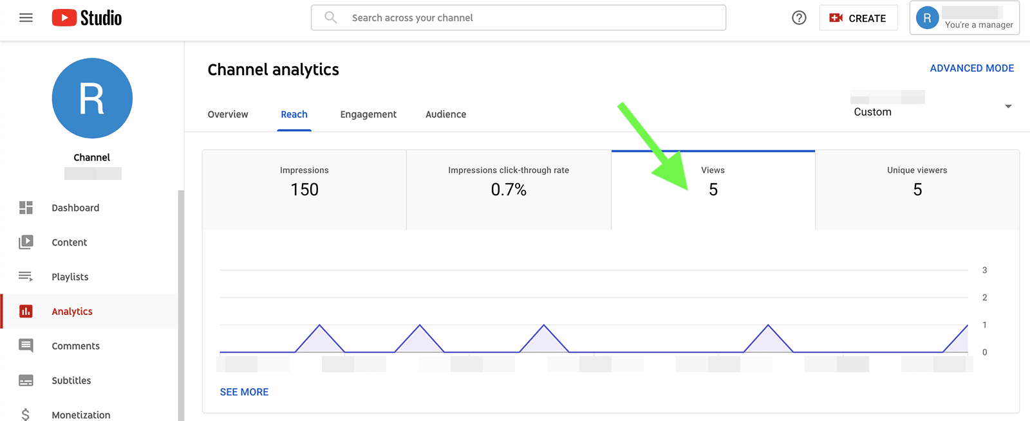The height and width of the screenshot is (421, 1030).
Task: Click the Dashboard sidebar icon
Action: click(26, 208)
